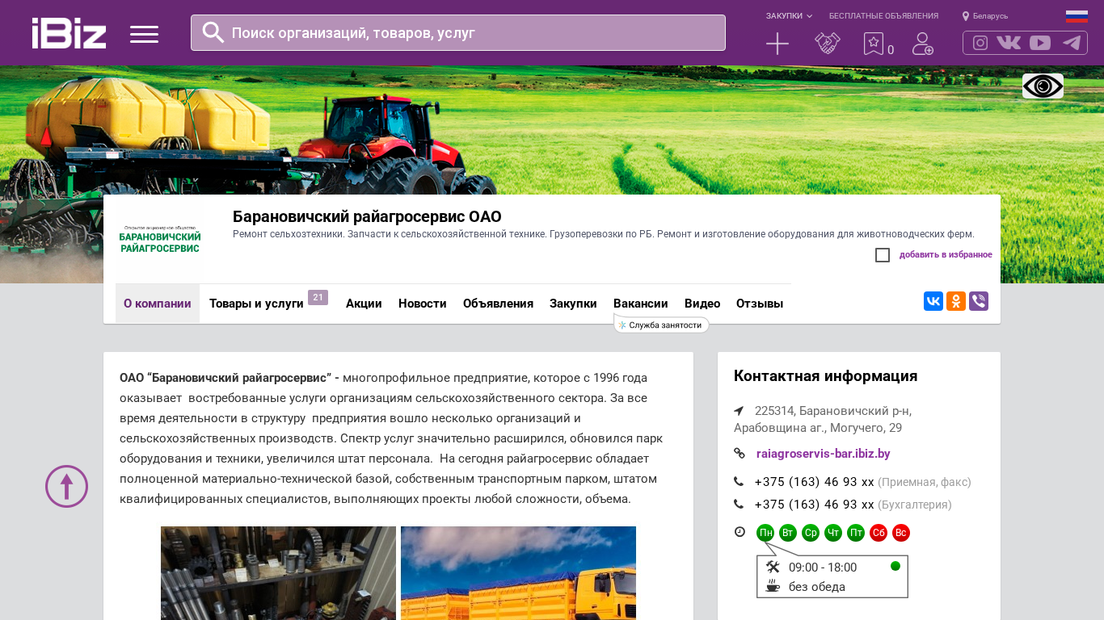
Task: Open the Отзывы tab
Action: [760, 304]
